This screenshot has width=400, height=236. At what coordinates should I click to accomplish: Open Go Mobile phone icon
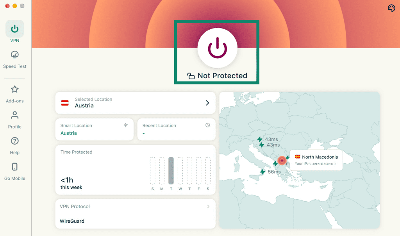pos(14,167)
